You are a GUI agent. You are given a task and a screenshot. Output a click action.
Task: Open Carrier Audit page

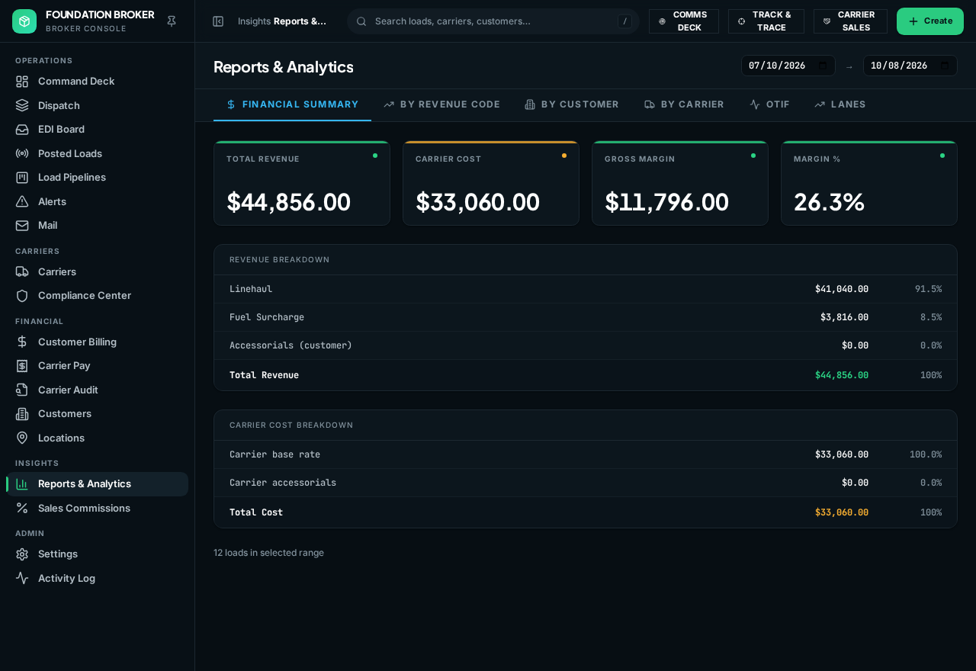click(98, 390)
